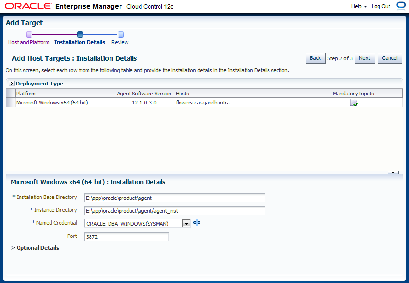The image size is (409, 283).
Task: Click the Back button
Action: point(315,58)
